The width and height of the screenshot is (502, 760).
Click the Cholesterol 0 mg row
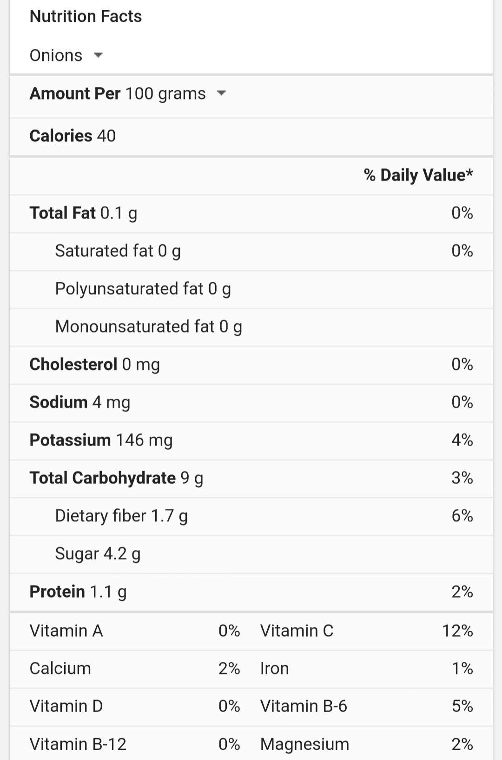[x=251, y=365]
